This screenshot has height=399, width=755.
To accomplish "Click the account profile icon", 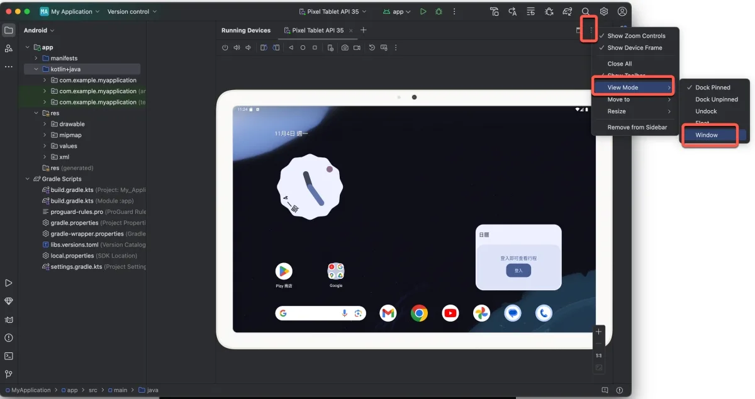I will click(x=622, y=11).
